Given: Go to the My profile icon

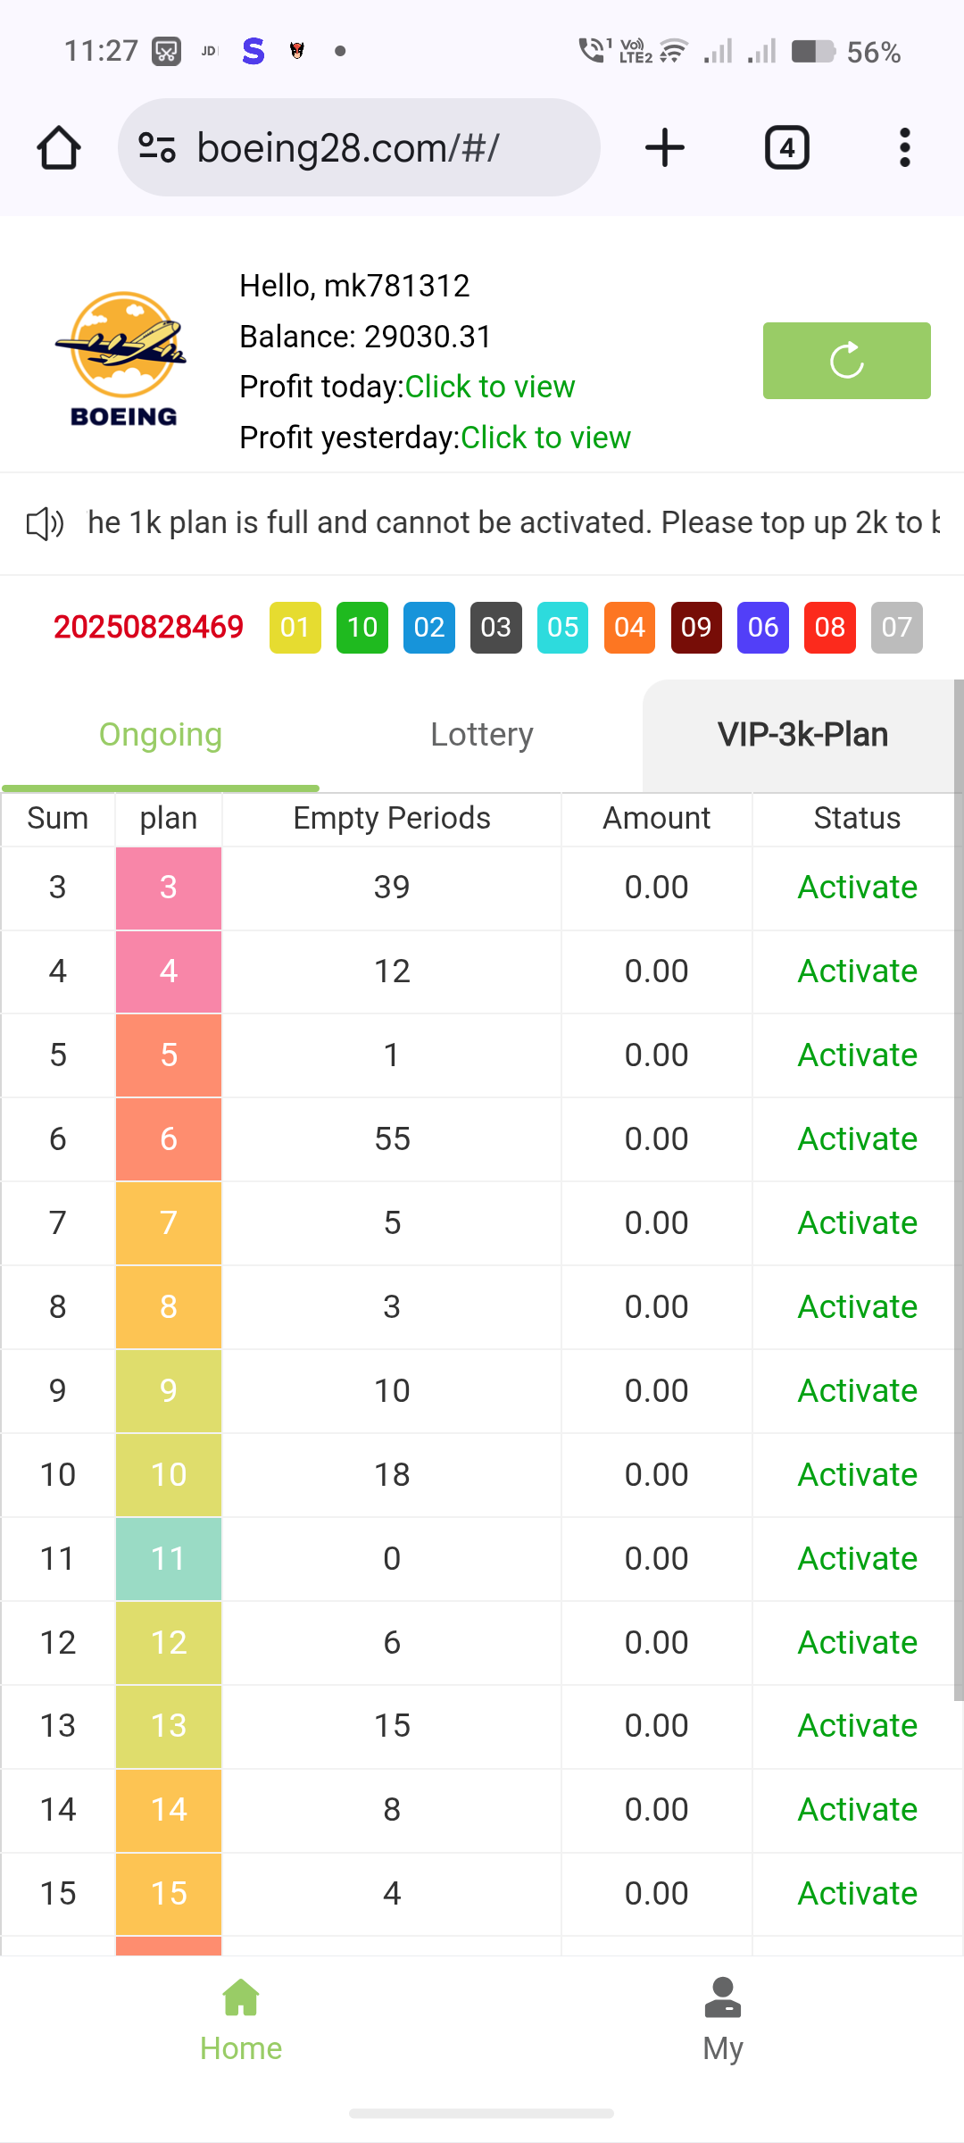Looking at the screenshot, I should [722, 2000].
